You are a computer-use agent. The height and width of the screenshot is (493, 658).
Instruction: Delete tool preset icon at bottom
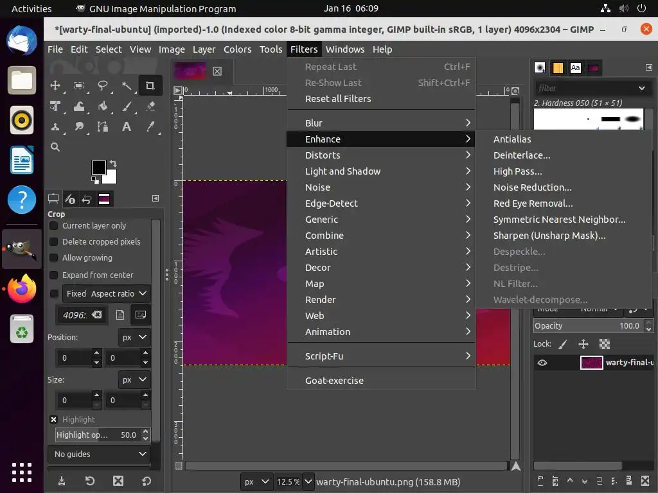[118, 481]
